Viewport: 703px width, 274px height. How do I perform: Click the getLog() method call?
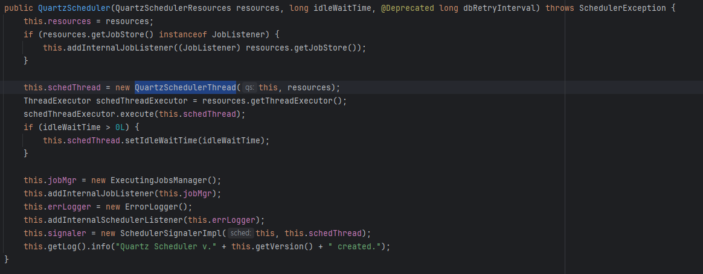click(67, 247)
